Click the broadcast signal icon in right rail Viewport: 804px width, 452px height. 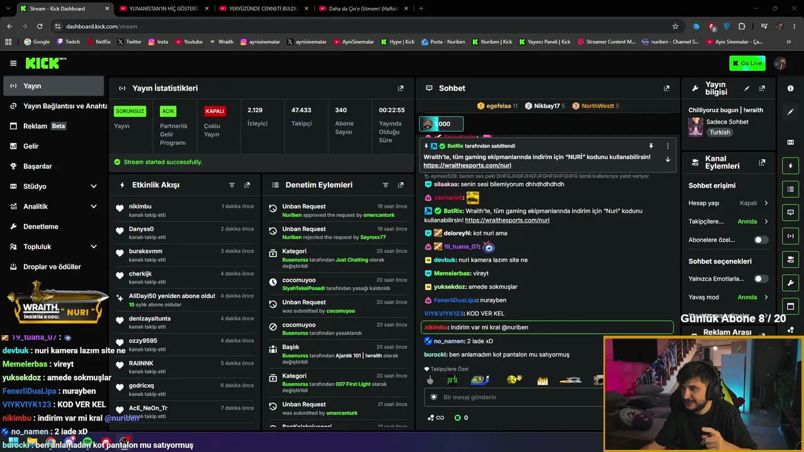pos(791,236)
